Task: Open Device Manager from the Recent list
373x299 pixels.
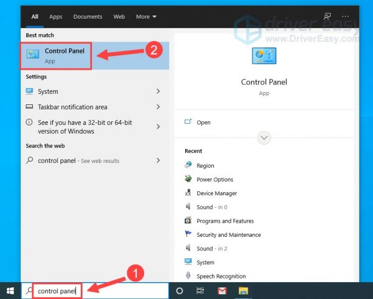Action: 216,193
